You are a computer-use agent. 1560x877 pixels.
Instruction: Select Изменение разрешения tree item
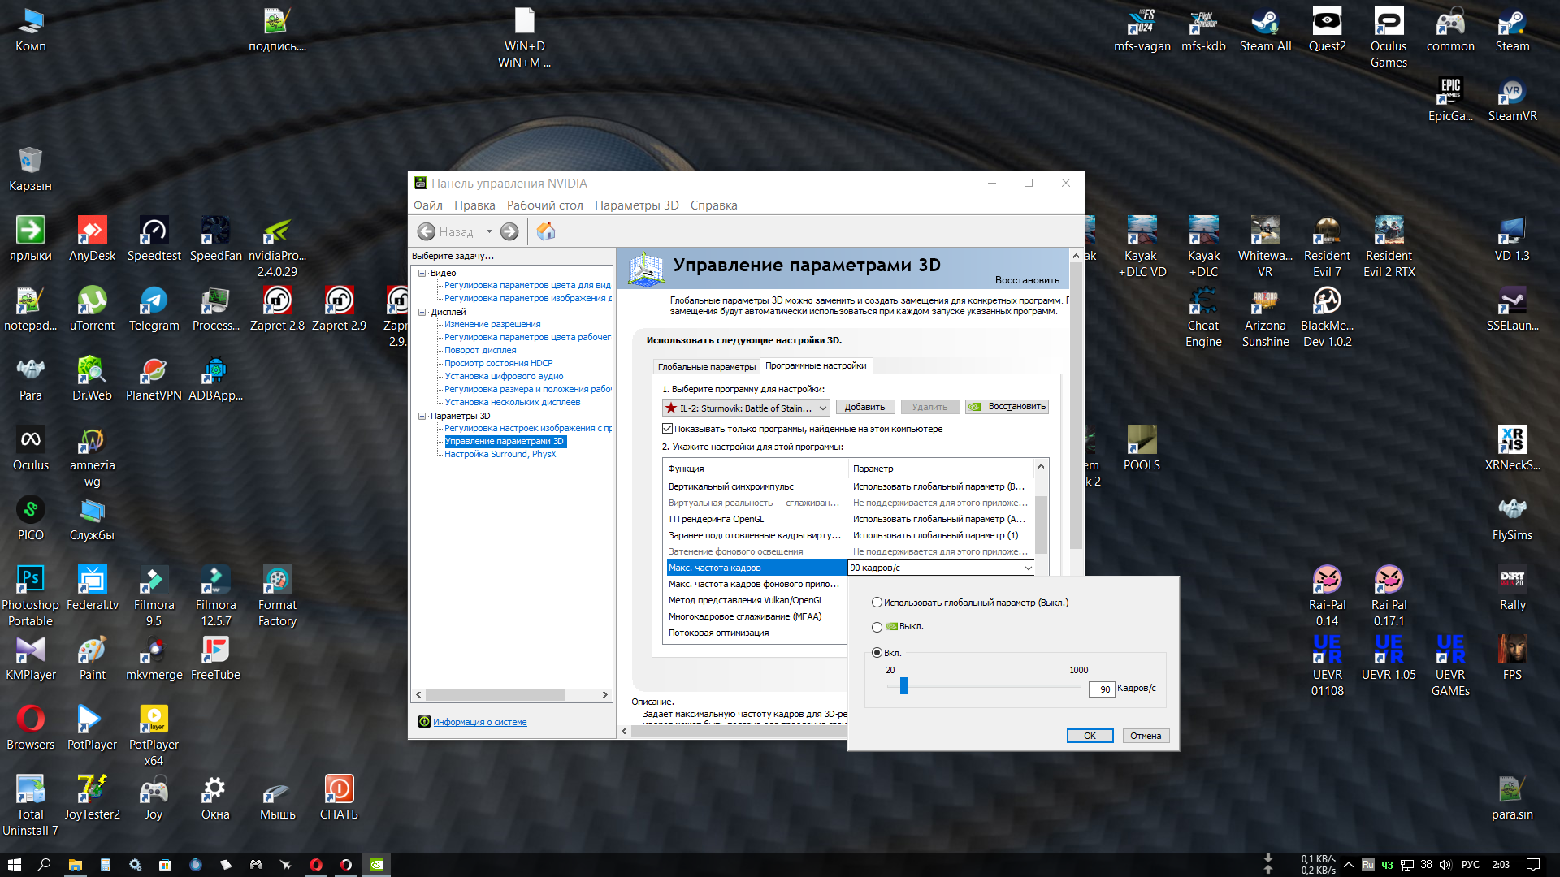click(x=492, y=324)
